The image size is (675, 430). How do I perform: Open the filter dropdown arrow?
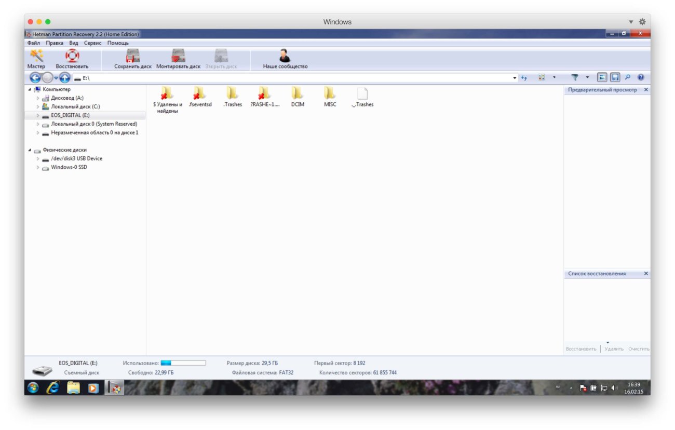587,77
